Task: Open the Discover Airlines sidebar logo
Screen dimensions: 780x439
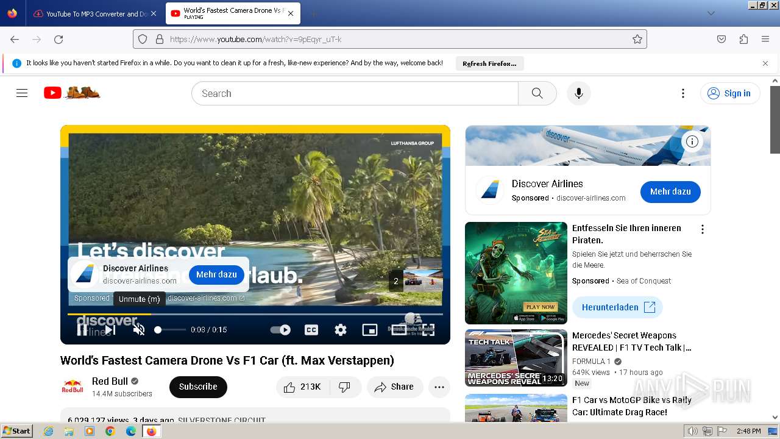Action: (491, 191)
